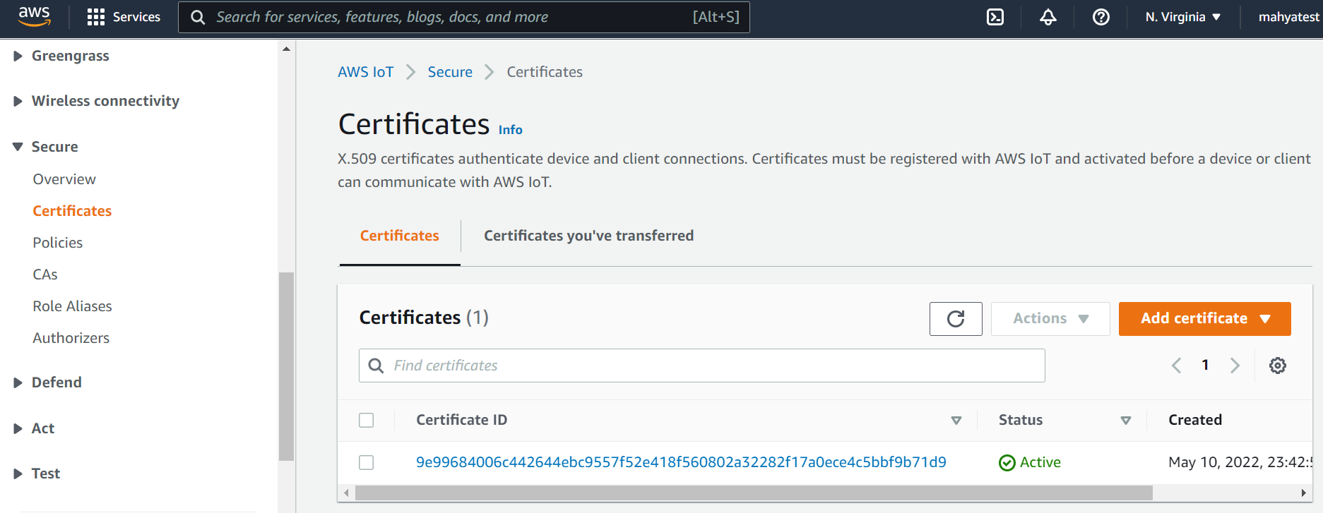Go to next page arrow
This screenshot has width=1323, height=513.
pos(1234,366)
